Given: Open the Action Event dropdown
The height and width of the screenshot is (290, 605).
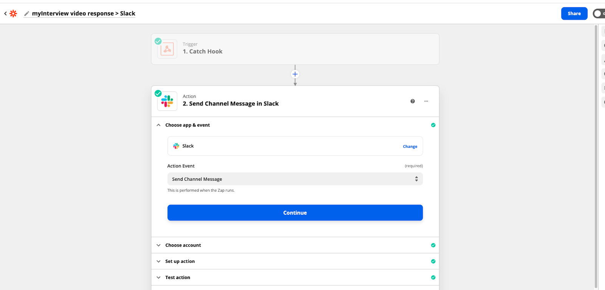Looking at the screenshot, I should click(295, 179).
